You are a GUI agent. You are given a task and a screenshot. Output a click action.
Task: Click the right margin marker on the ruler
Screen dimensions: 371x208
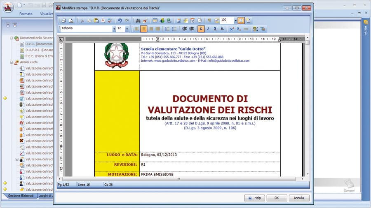[x=279, y=39]
